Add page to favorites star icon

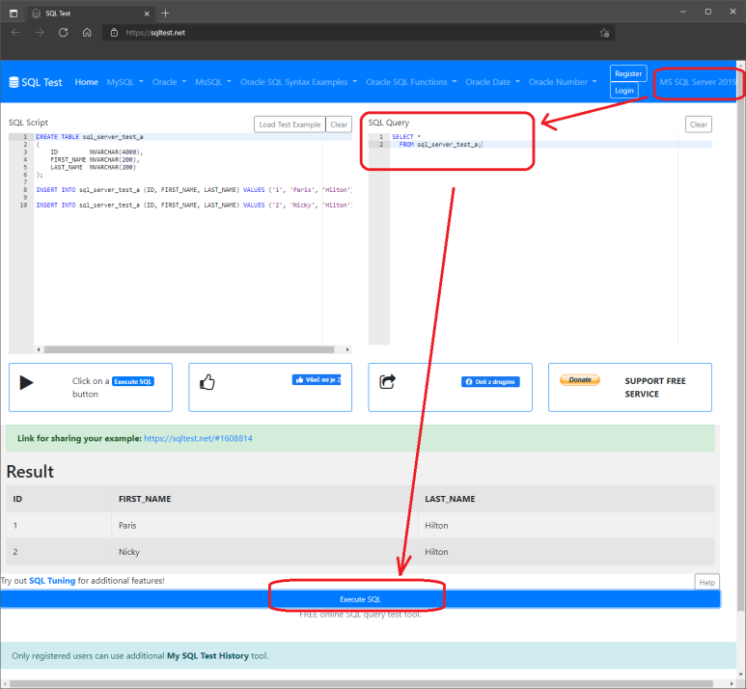(x=604, y=33)
